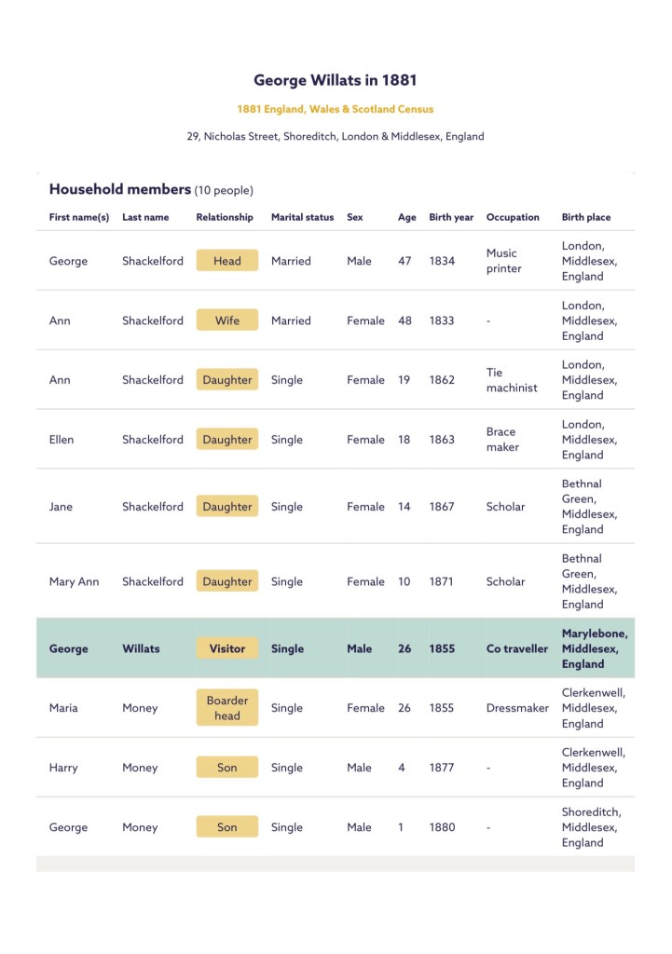
Task: Click Daughter badge in Ellen Shackelford's row
Action: (227, 440)
